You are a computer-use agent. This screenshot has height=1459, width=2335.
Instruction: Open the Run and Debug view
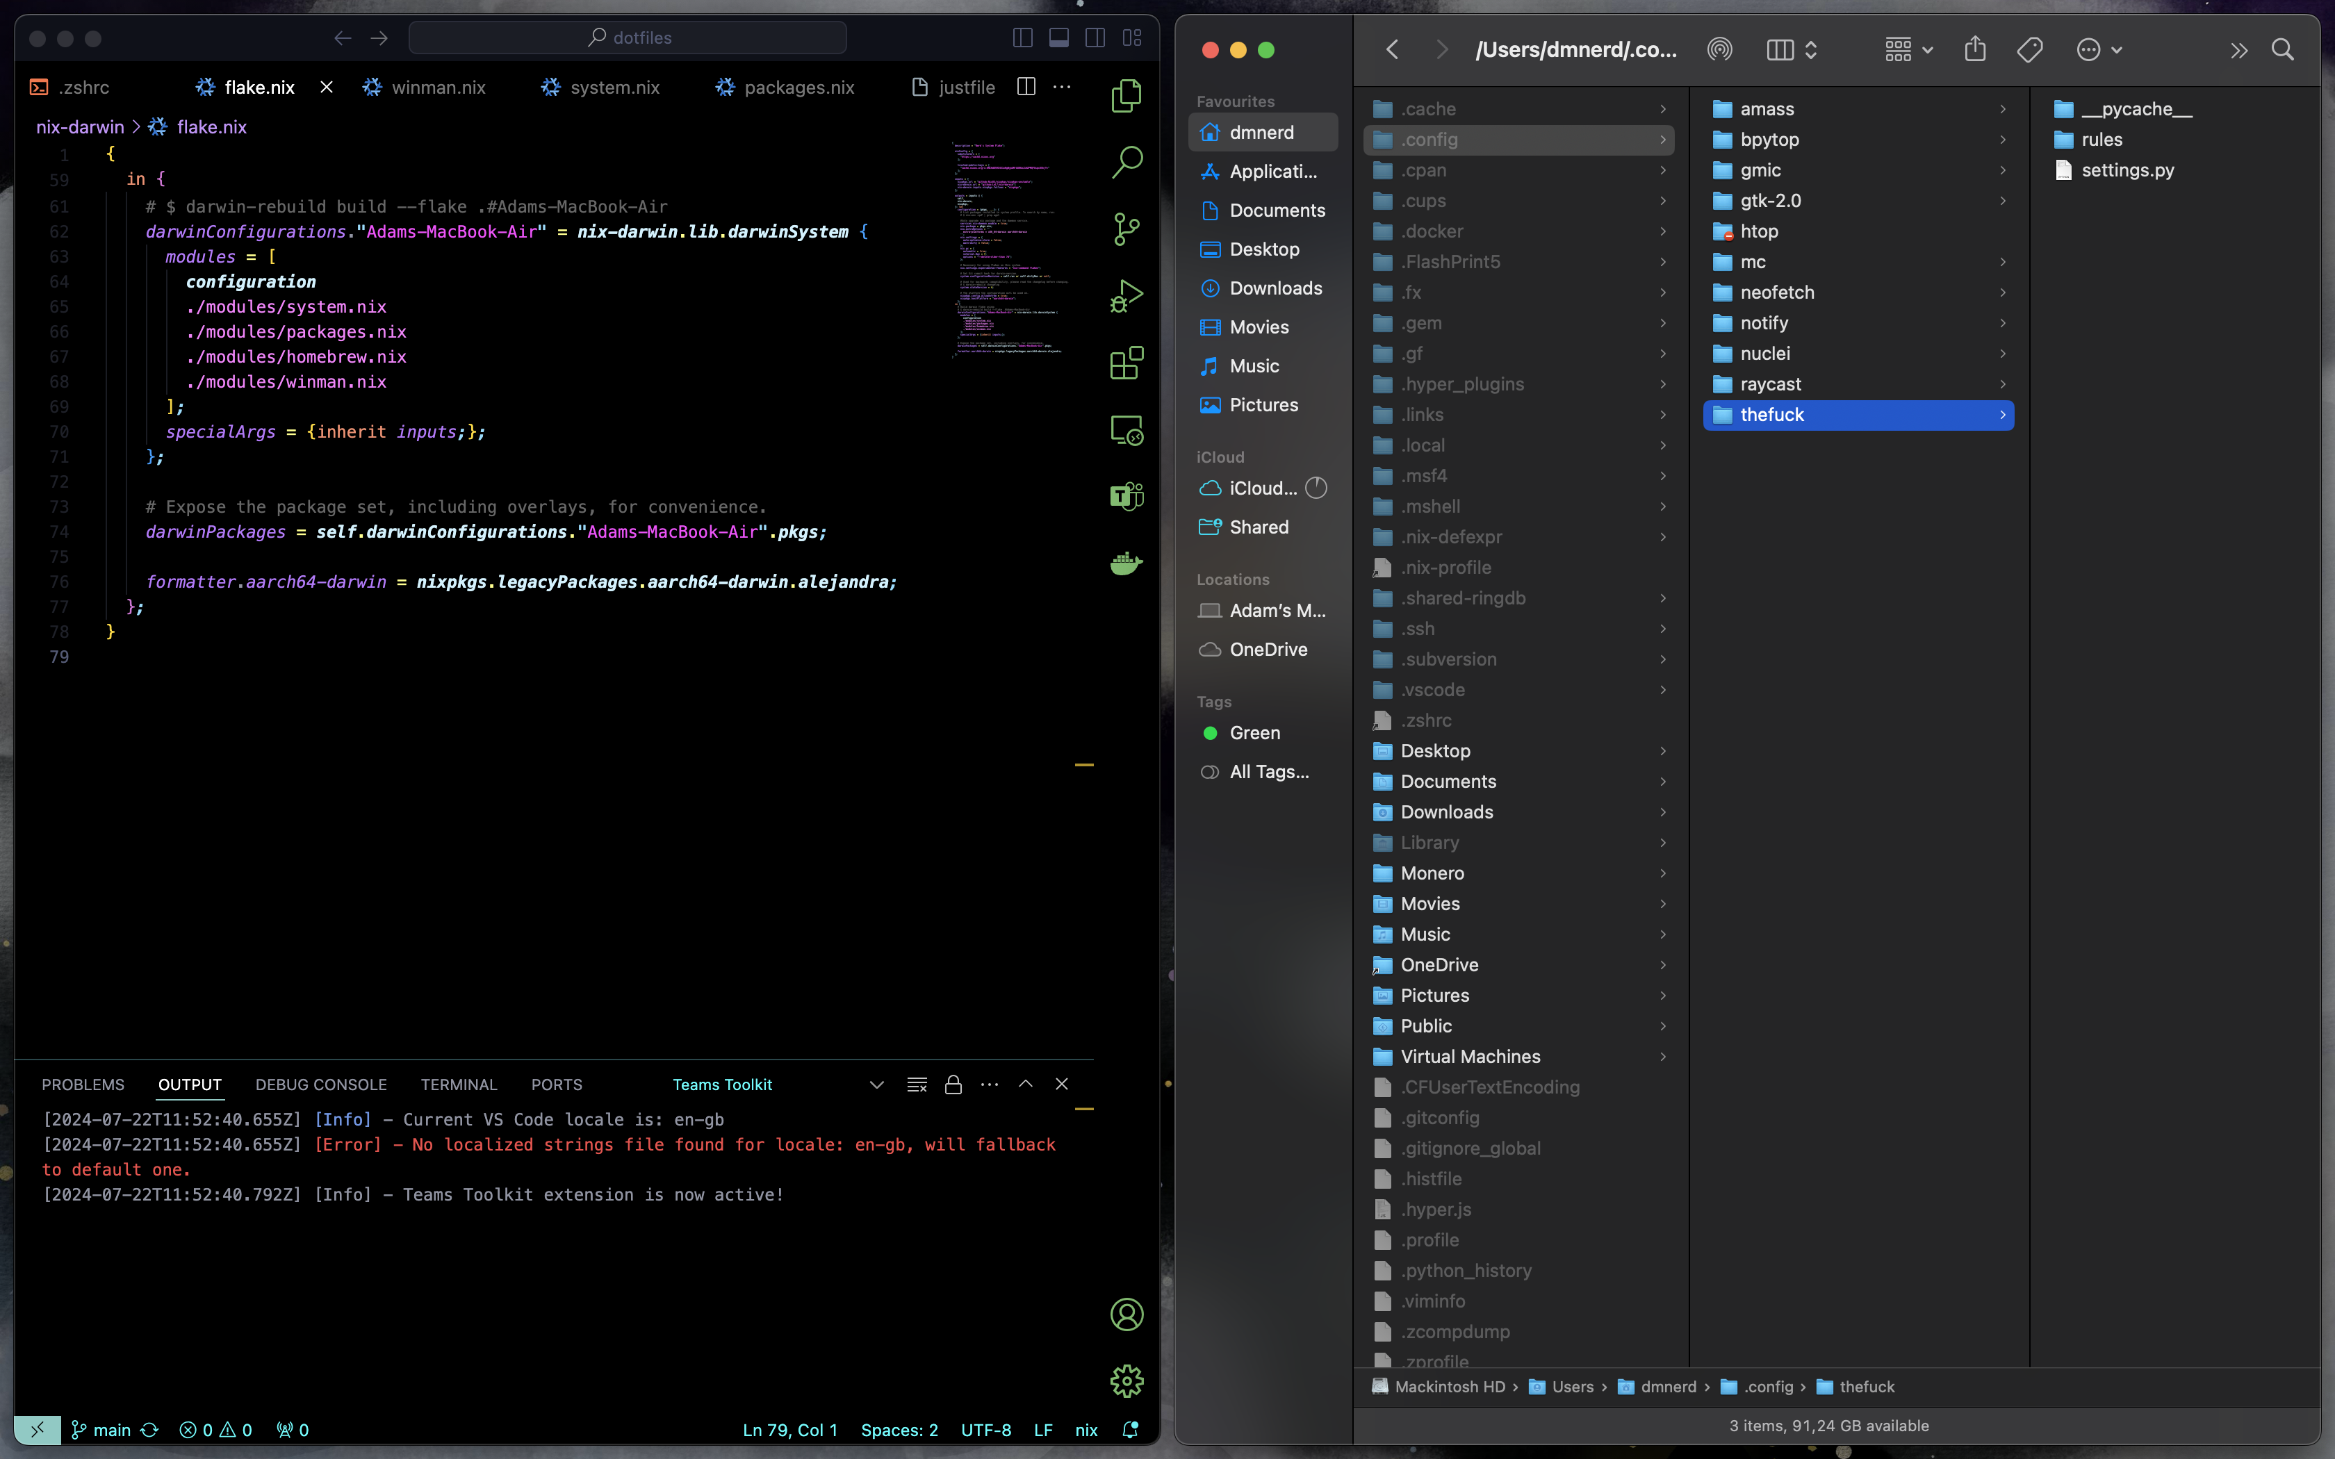pyautogui.click(x=1126, y=295)
